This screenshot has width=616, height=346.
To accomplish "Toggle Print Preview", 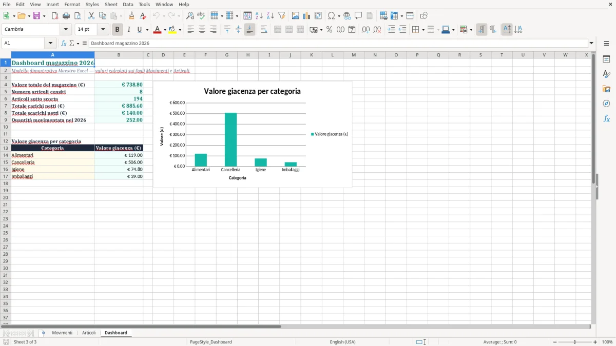I will [78, 16].
